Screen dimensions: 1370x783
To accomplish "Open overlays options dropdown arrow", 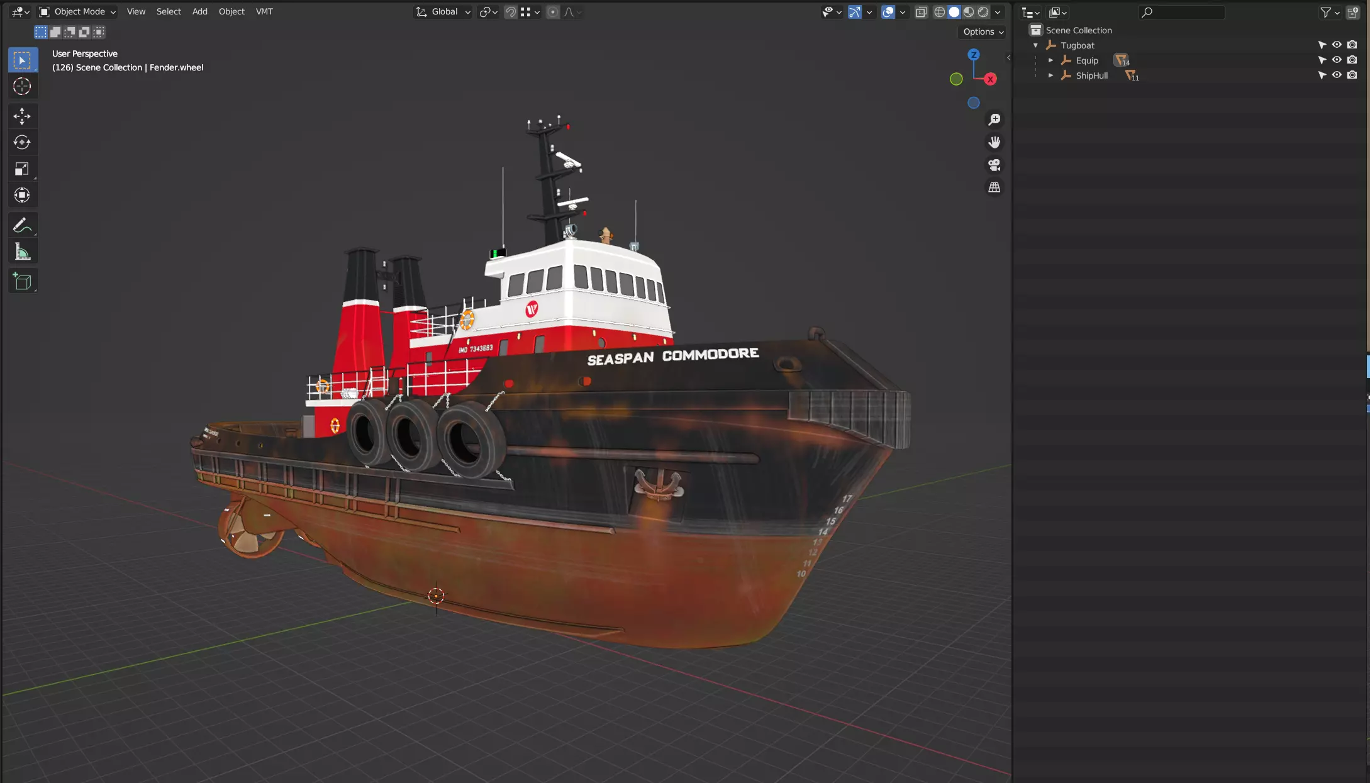I will pyautogui.click(x=903, y=12).
